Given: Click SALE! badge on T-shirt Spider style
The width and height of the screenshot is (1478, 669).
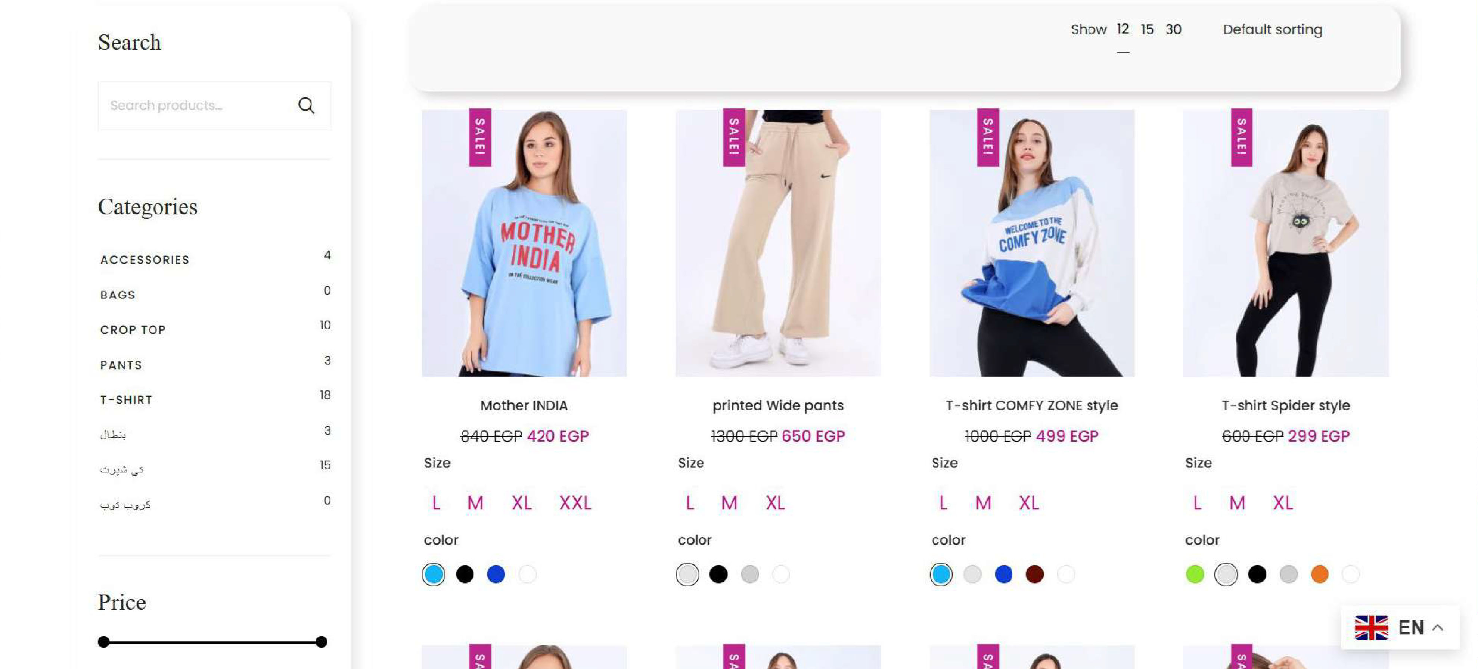Looking at the screenshot, I should pos(1241,137).
